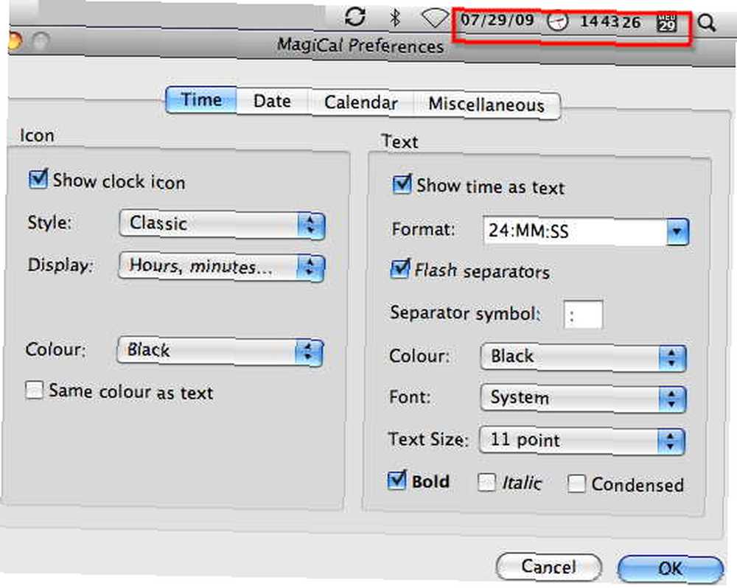This screenshot has height=588, width=737.
Task: Enable the Italic checkbox
Action: pos(486,482)
